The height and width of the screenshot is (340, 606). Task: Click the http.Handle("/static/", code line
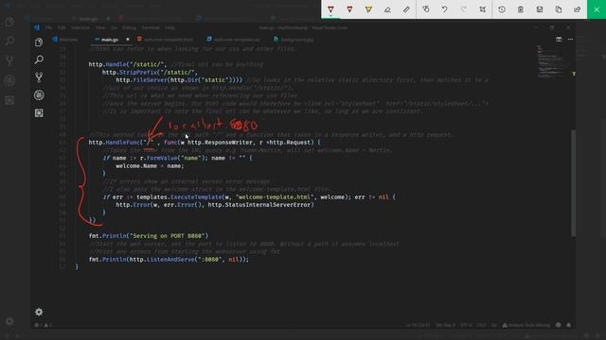[128, 64]
